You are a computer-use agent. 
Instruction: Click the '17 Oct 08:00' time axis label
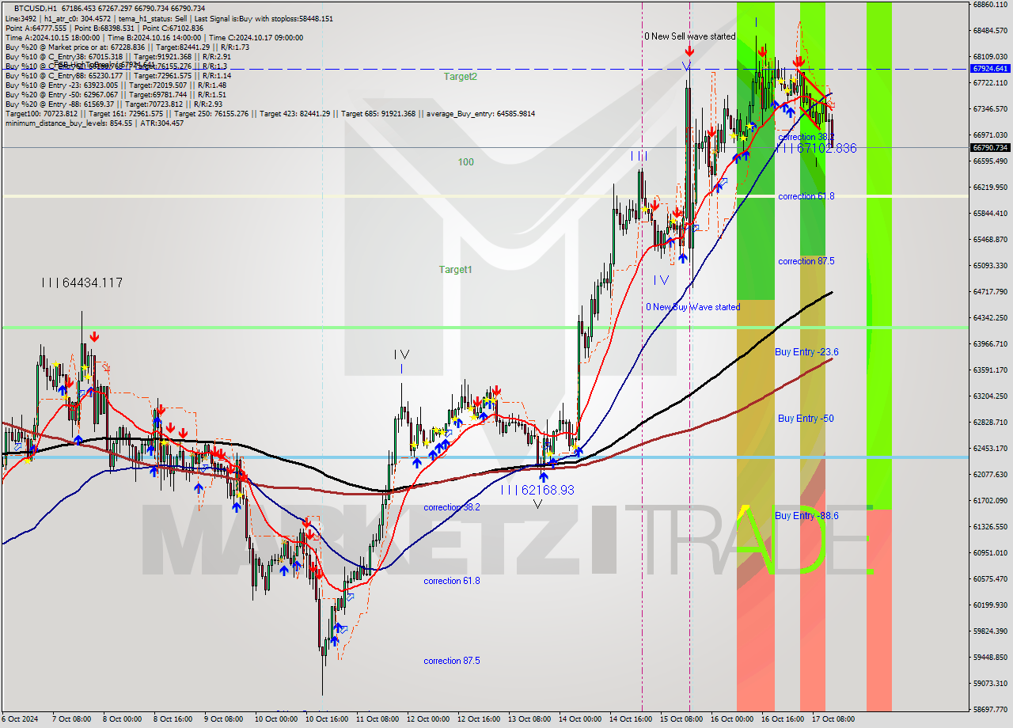[833, 719]
